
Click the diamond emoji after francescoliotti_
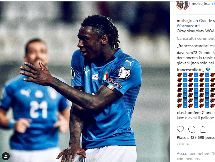208,70
